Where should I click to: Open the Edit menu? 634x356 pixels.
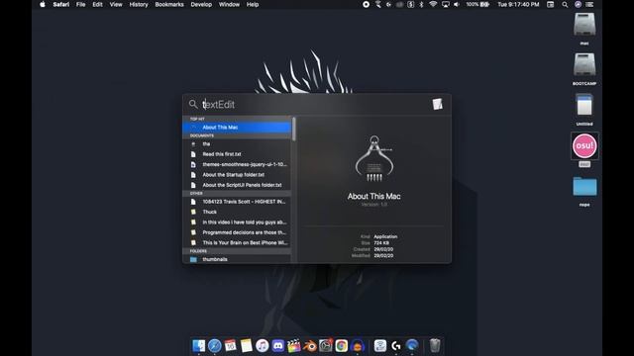click(97, 4)
